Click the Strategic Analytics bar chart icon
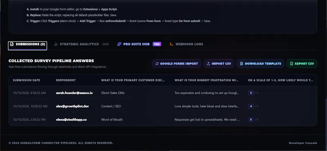This screenshot has width=327, height=151. (56, 44)
